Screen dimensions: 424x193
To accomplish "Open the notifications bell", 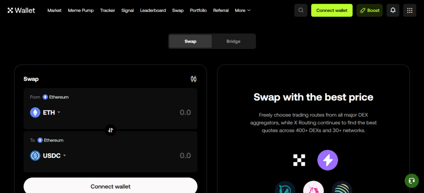I will pyautogui.click(x=393, y=10).
